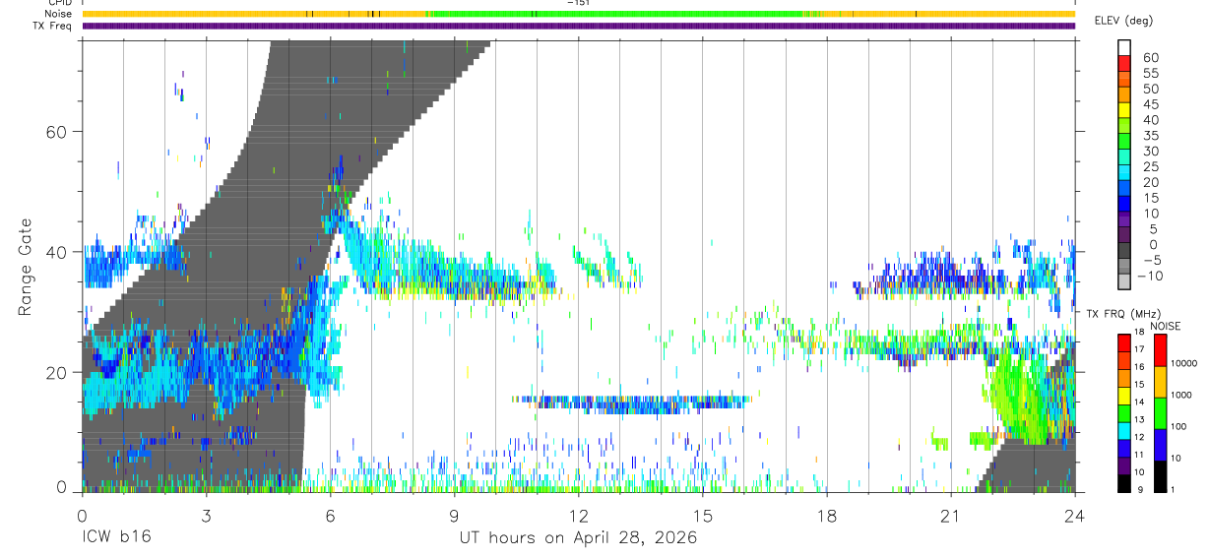This screenshot has height=558, width=1209.
Task: Click the 50 value in ELEV legend
Action: tap(1150, 90)
